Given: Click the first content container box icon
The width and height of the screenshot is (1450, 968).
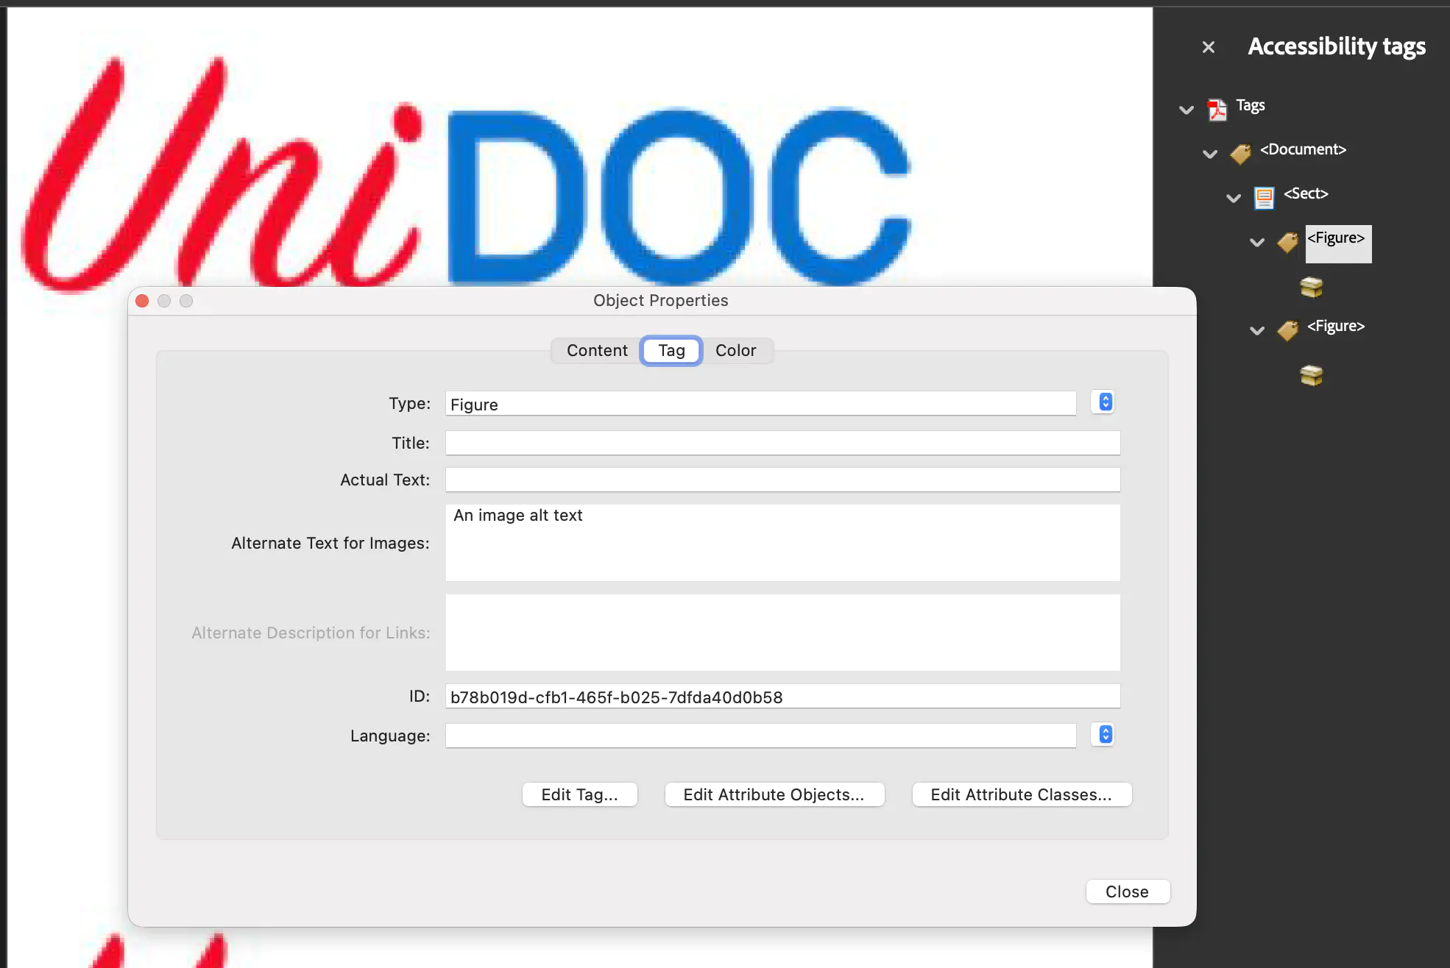Looking at the screenshot, I should click(1311, 287).
